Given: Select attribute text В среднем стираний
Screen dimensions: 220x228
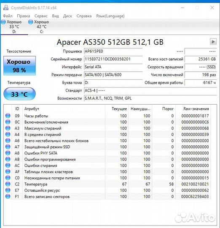Looking at the screenshot, I should [43, 135].
